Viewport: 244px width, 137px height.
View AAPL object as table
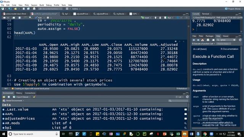186,114
